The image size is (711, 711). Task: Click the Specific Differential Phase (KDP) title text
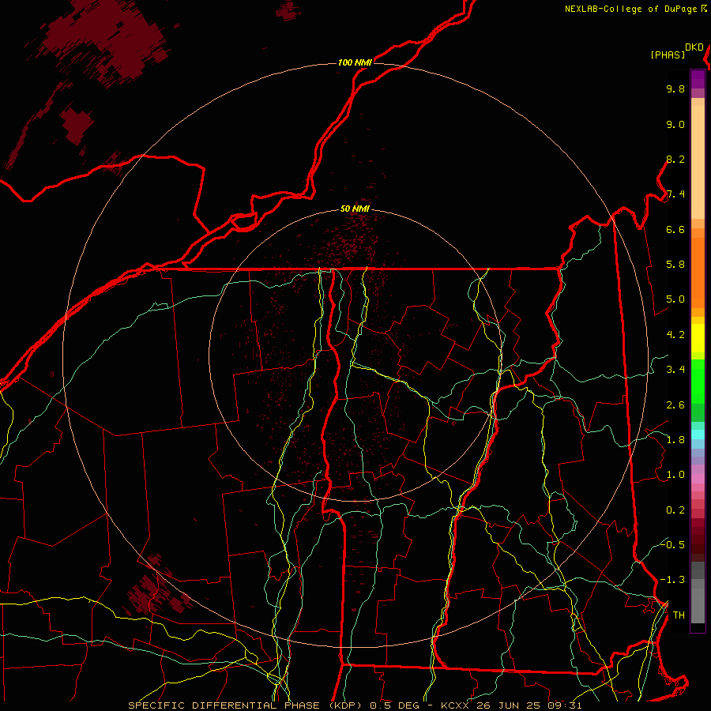pyautogui.click(x=245, y=705)
